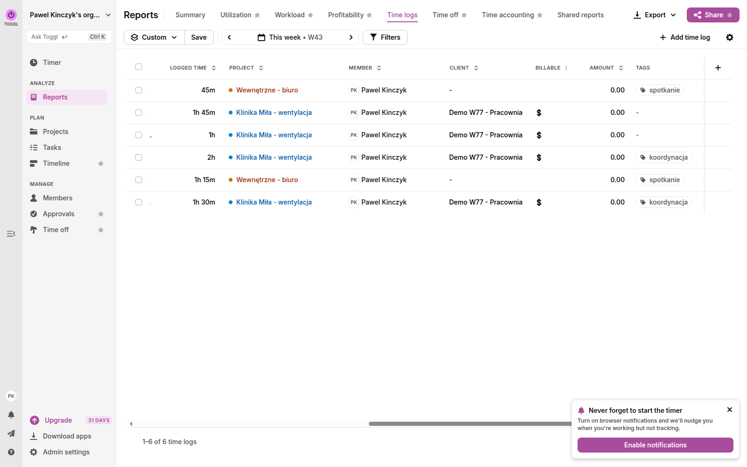Image resolution: width=747 pixels, height=467 pixels.
Task: Check the 45m Wewnętrzne - biuro row
Action: (139, 90)
